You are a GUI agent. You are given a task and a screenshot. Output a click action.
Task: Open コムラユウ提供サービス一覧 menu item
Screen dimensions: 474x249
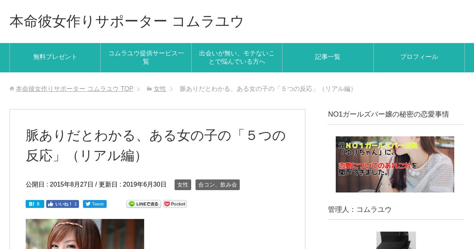coord(146,57)
